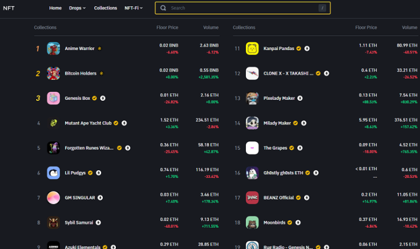Click the ETH chain icon next to GM SINGULAR
Screen dimensions: 420x249
100,198
